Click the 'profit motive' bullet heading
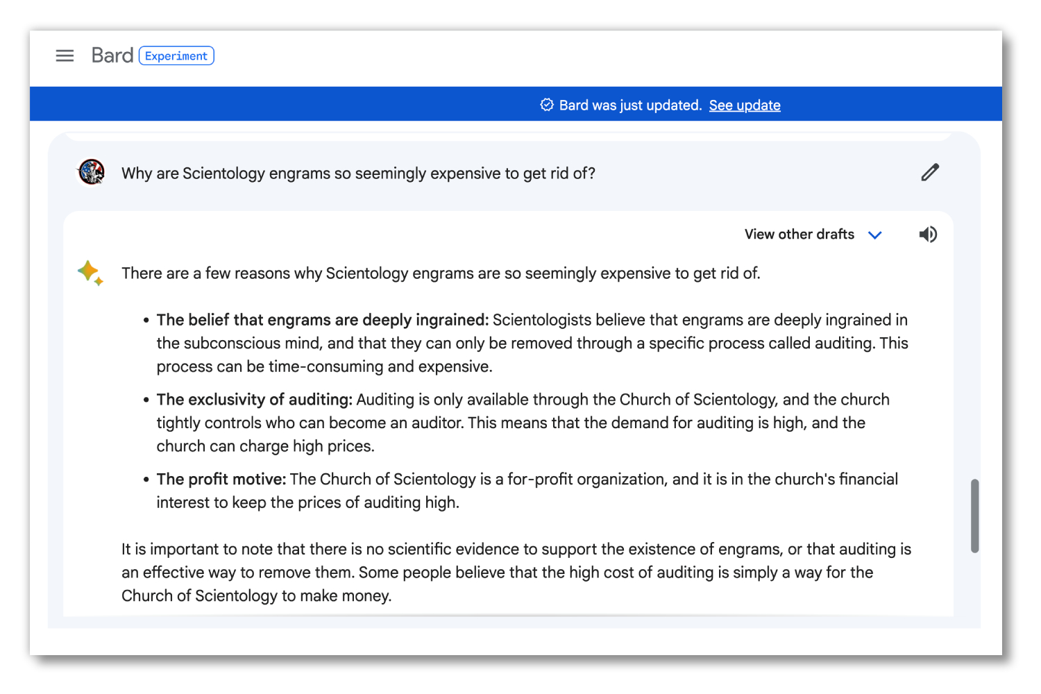 tap(221, 480)
